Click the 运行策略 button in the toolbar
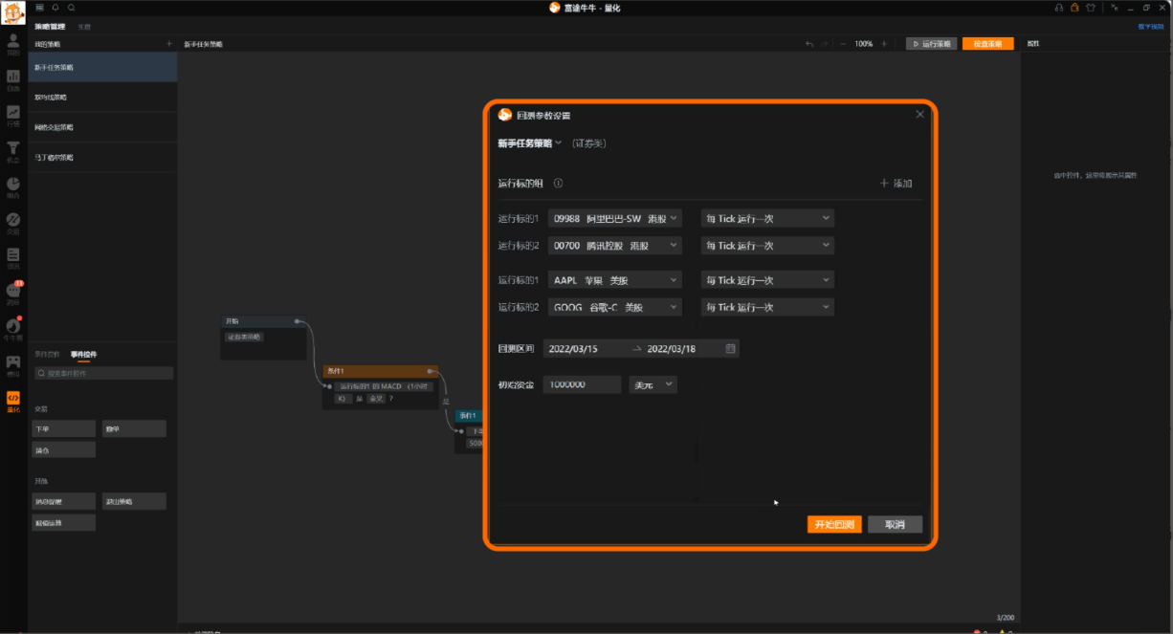This screenshot has width=1173, height=634. coord(931,44)
